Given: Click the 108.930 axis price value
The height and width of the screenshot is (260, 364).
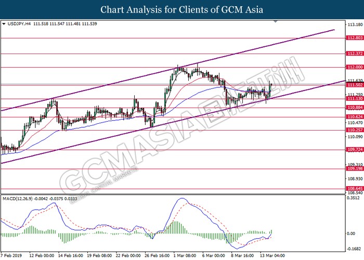Looking at the screenshot, I should click(x=355, y=179).
